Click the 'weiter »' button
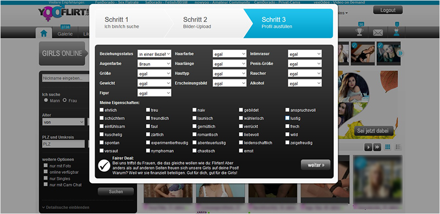Viewport: 440px width, 214px height. (x=316, y=165)
